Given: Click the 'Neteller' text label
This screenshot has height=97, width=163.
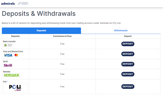Looking at the screenshot, I should tap(7, 72).
